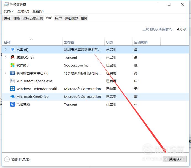Sort by the 名称 column header

(32, 42)
